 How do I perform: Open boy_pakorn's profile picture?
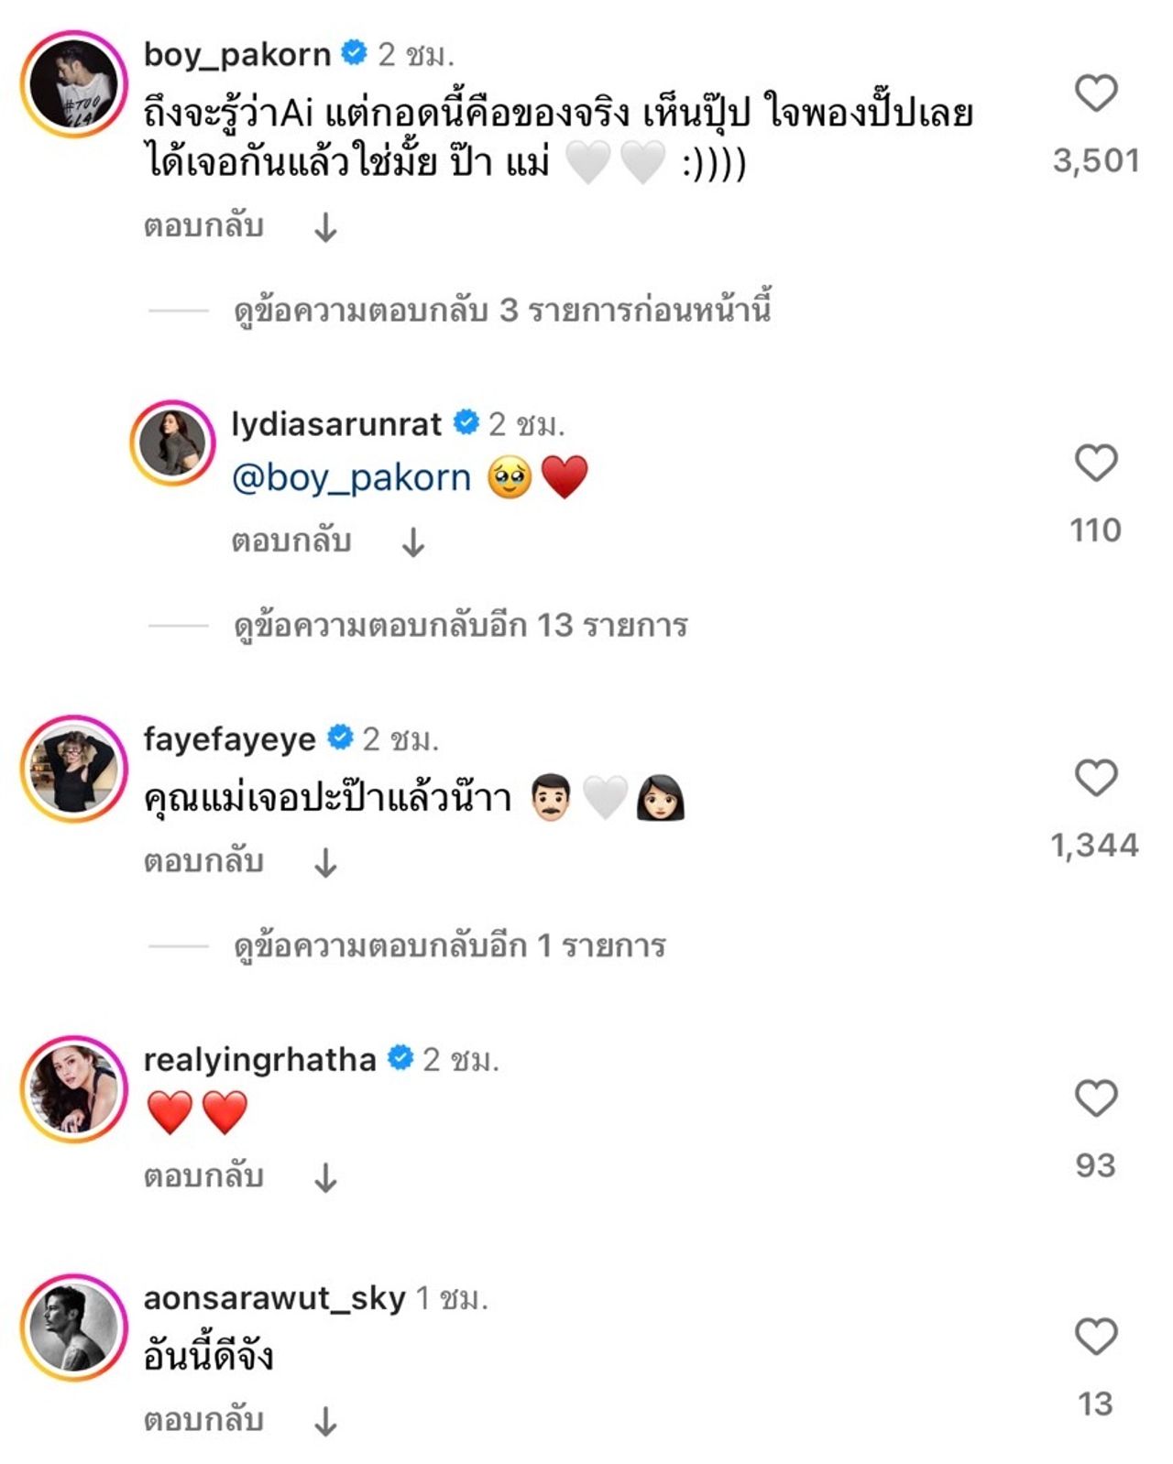click(74, 83)
